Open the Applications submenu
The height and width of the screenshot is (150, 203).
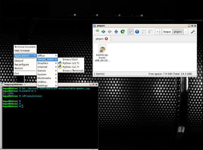25,56
